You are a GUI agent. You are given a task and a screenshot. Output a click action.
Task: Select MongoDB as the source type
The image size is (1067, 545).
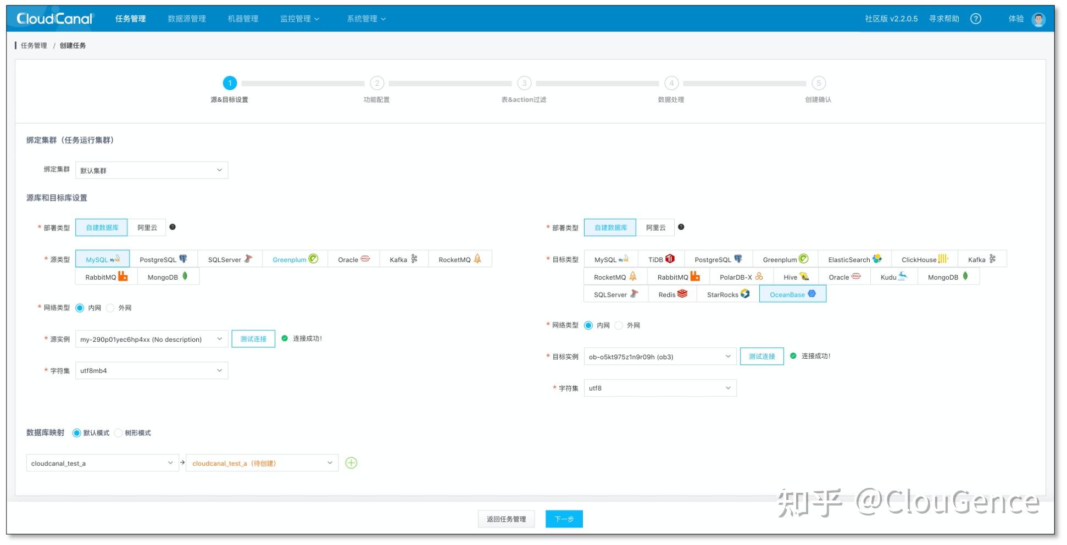coord(168,277)
